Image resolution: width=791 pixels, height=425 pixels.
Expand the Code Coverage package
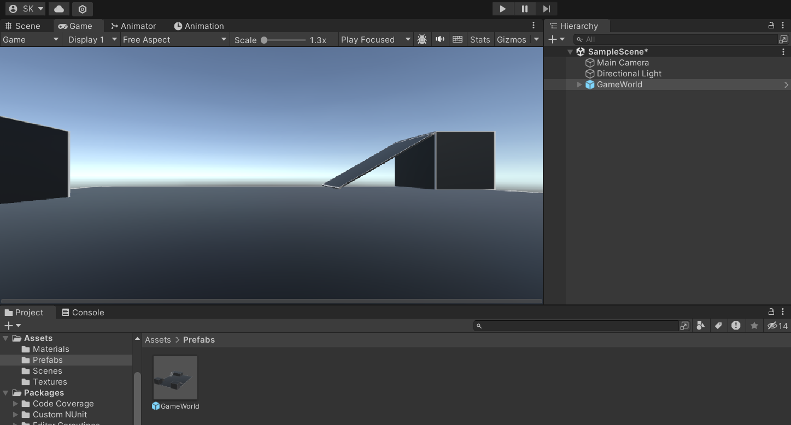(x=16, y=404)
